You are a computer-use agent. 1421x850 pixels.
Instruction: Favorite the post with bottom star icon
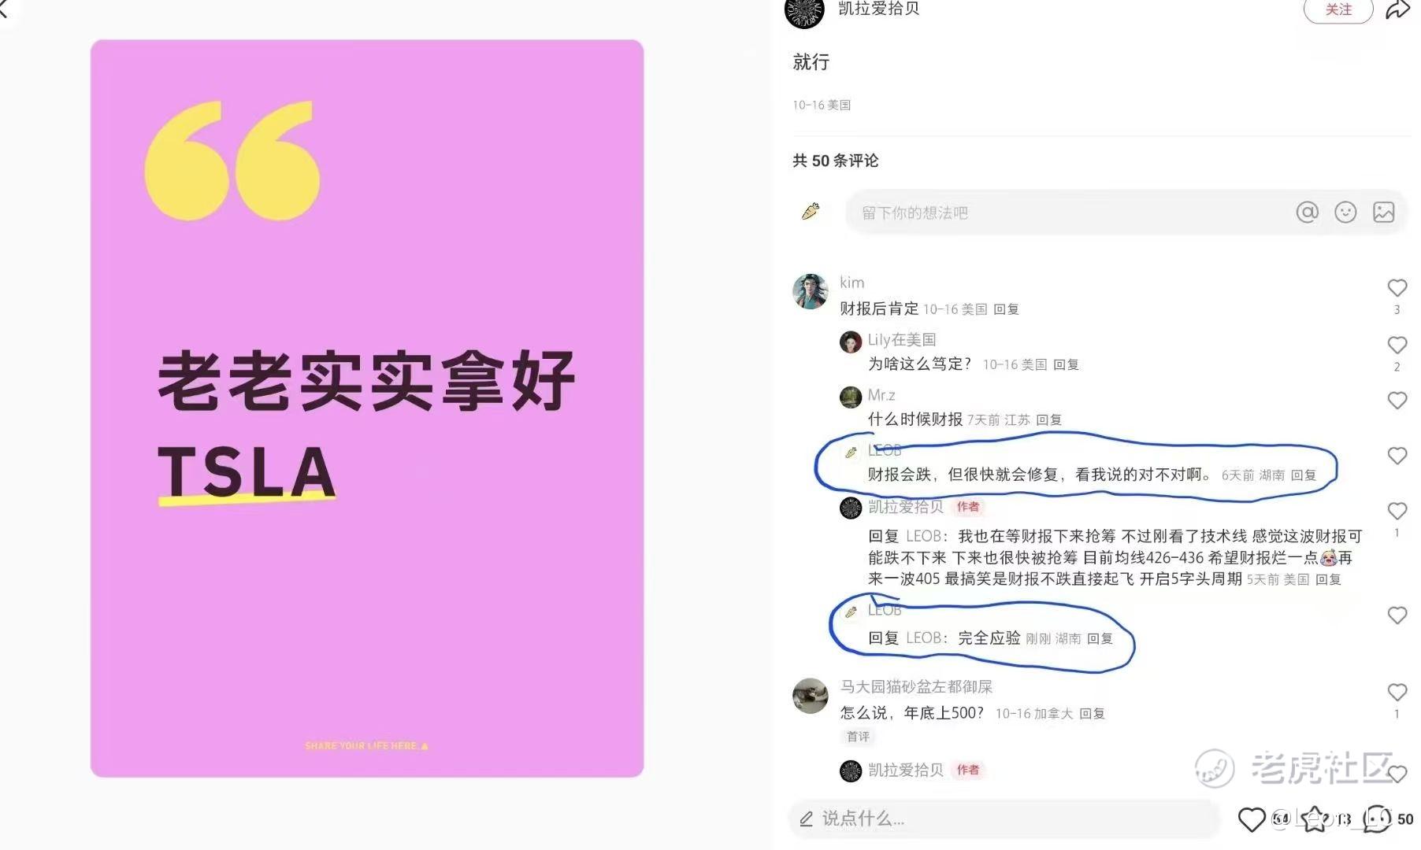point(1314,819)
